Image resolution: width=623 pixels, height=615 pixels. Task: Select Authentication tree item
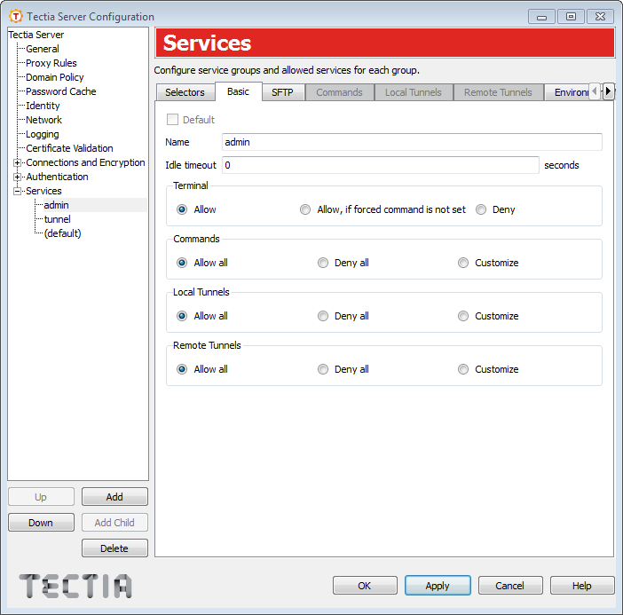(x=57, y=177)
